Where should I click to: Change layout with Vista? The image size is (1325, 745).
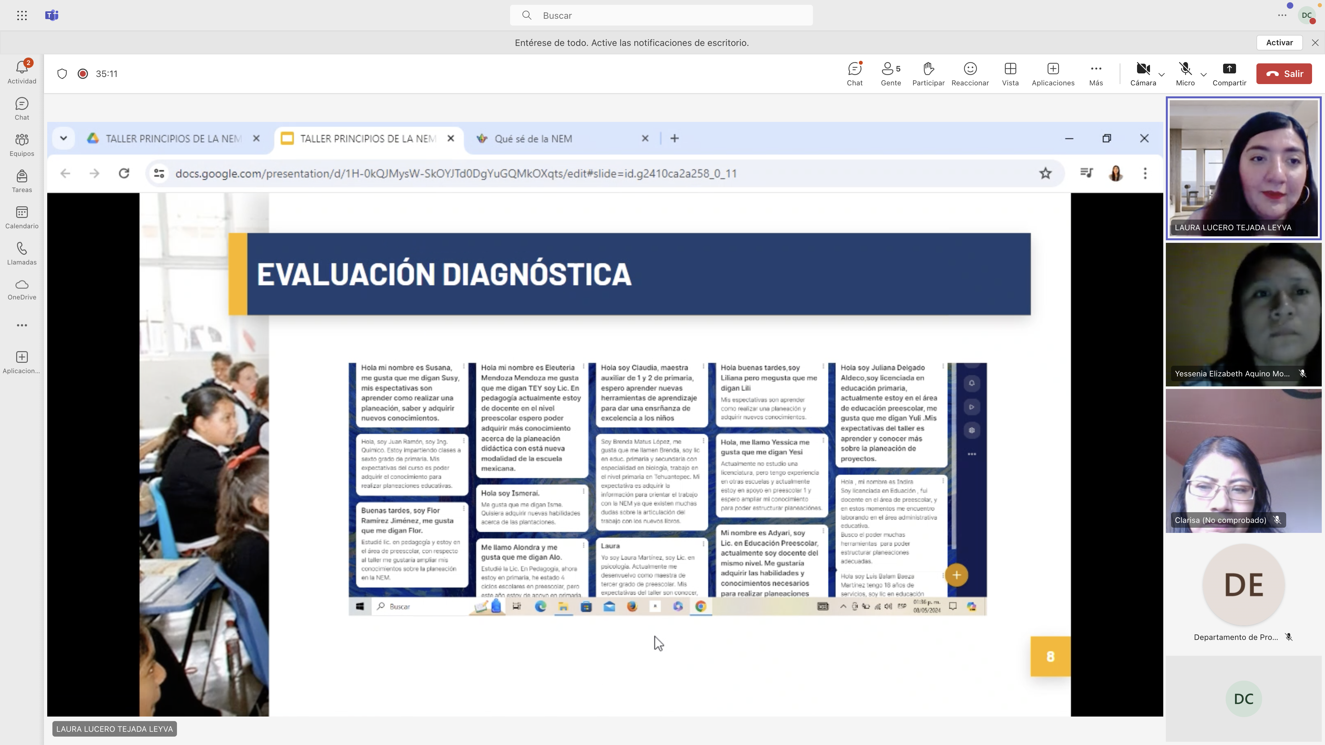click(1010, 74)
